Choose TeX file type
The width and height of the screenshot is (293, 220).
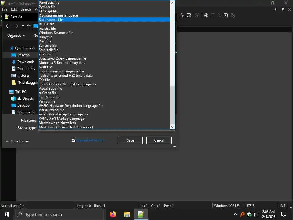pos(104,80)
